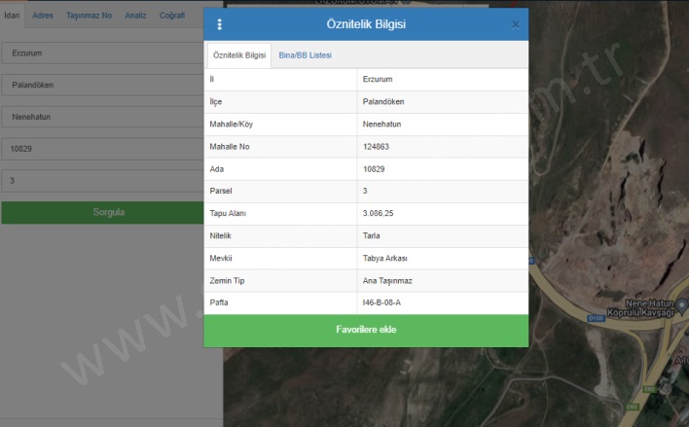
Task: Open the İdari tab
Action: coord(13,16)
